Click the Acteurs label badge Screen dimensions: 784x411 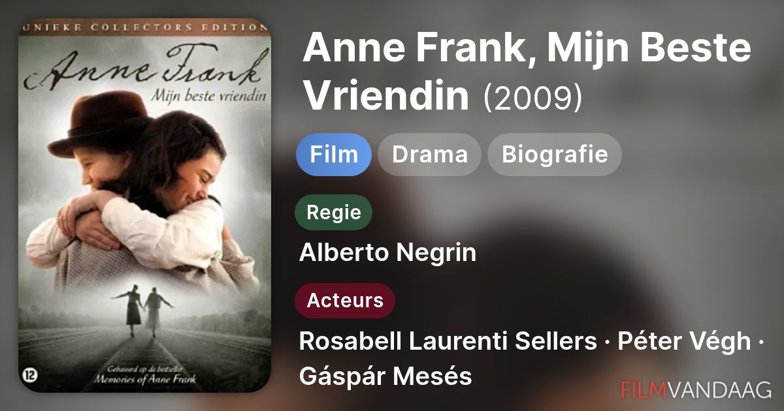(345, 301)
